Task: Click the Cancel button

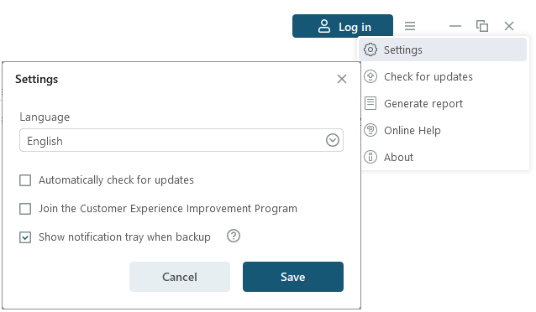Action: (x=180, y=277)
